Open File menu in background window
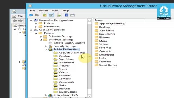The image size is (174, 98). (x=20, y=16)
